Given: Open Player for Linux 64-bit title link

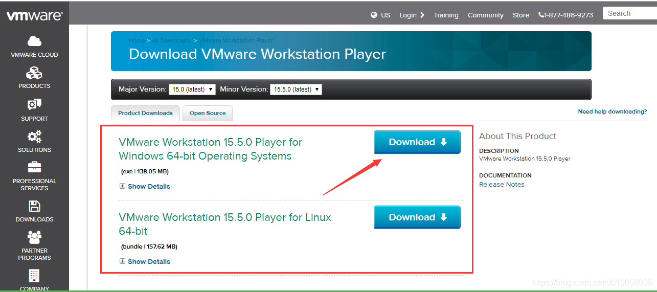Looking at the screenshot, I should 225,224.
